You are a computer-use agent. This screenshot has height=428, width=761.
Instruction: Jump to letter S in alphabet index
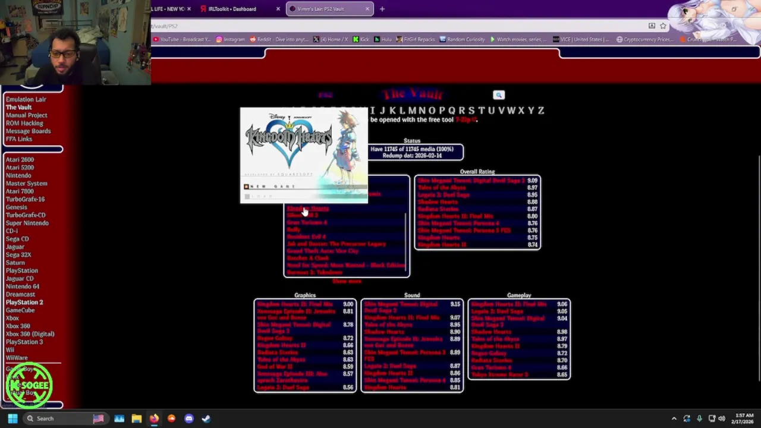471,111
